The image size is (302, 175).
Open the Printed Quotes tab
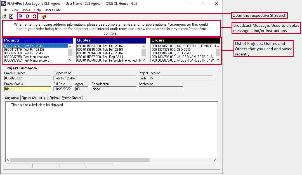pyautogui.click(x=72, y=98)
